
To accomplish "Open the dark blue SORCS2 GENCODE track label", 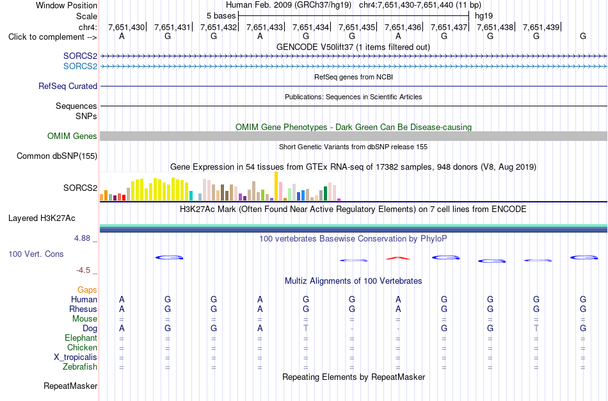I will pyautogui.click(x=80, y=56).
